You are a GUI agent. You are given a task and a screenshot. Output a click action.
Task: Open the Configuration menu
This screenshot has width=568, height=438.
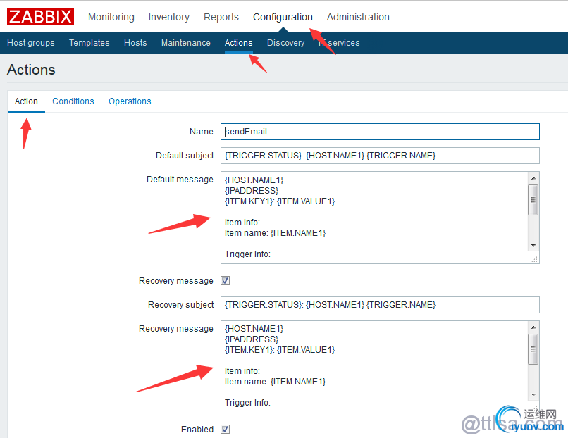[283, 17]
